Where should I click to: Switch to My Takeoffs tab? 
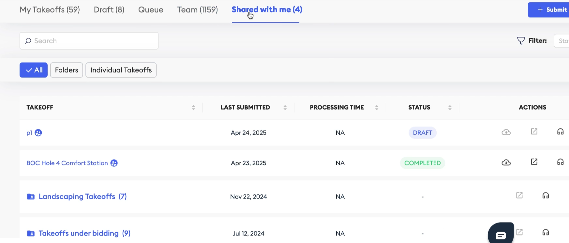coord(50,10)
